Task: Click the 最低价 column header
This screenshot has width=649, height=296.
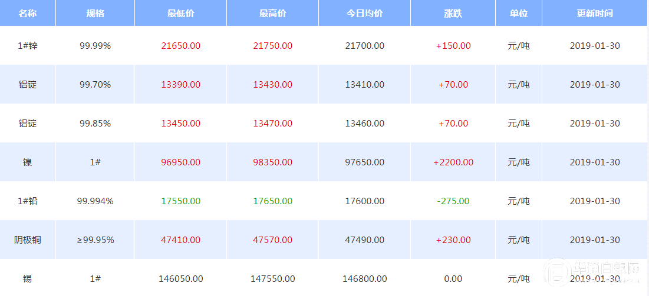Action: [180, 13]
